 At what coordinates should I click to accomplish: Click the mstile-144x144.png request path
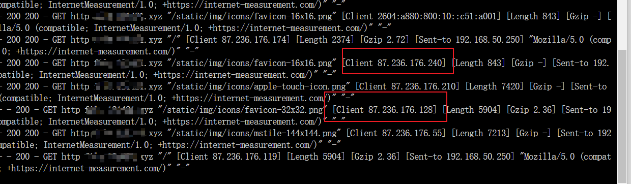(253, 133)
